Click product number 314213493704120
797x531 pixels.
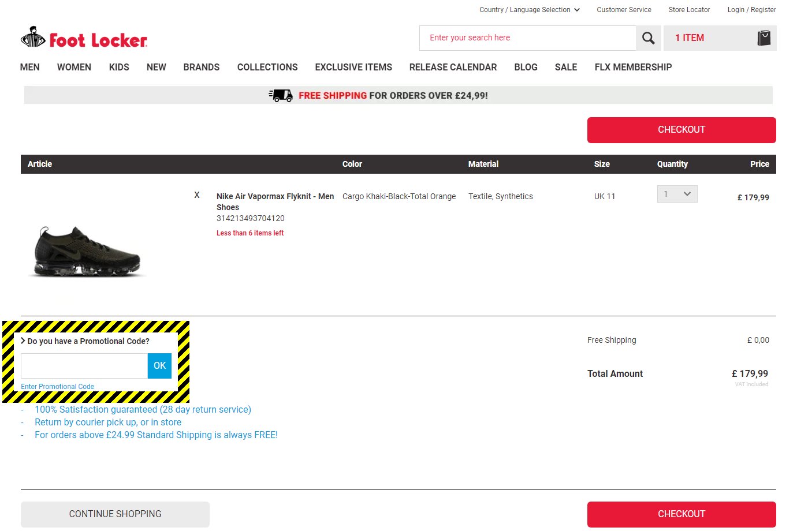(x=251, y=218)
